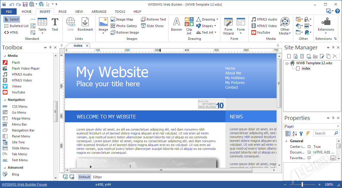Open the Form Wizard tool

pyautogui.click(x=228, y=23)
